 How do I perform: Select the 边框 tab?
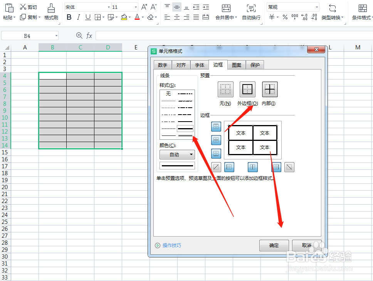tap(218, 64)
